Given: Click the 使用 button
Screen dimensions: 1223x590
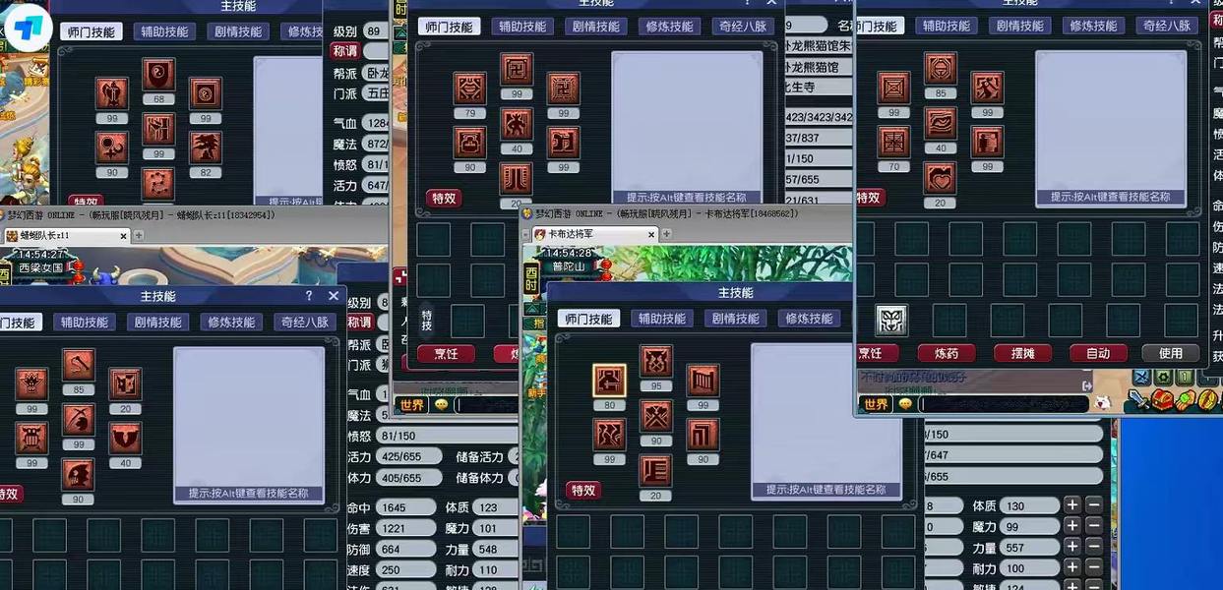Looking at the screenshot, I should 1170,353.
